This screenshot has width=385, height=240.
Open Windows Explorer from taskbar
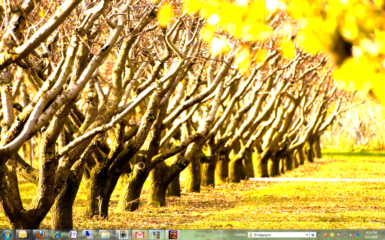106,235
